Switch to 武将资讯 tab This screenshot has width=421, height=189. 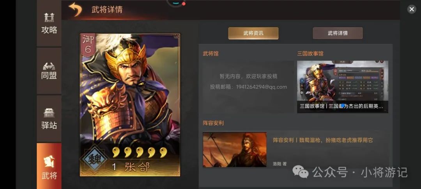tap(253, 33)
